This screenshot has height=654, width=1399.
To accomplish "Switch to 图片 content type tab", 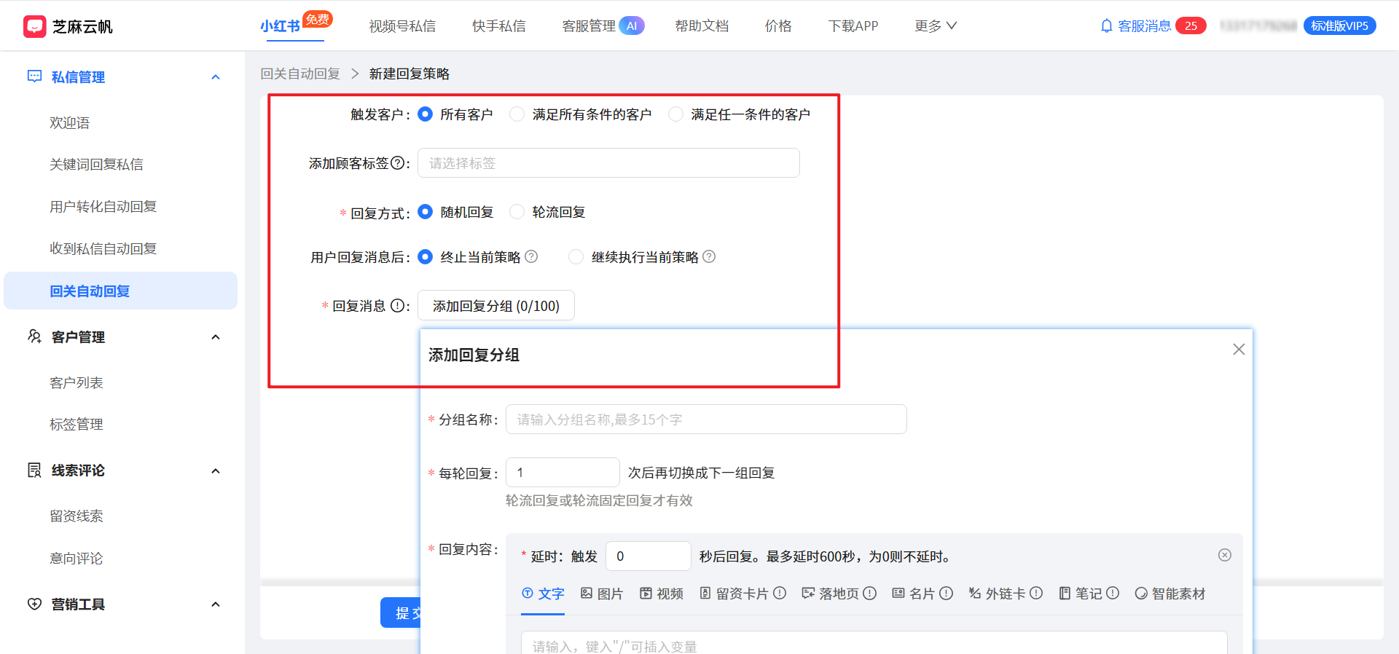I will 602,594.
